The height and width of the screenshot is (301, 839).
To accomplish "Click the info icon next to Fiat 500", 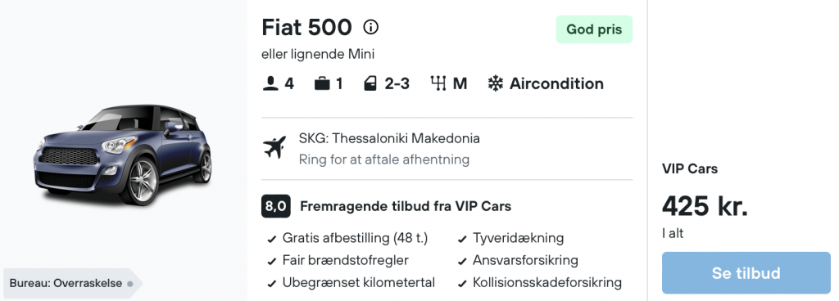I will pos(370,27).
